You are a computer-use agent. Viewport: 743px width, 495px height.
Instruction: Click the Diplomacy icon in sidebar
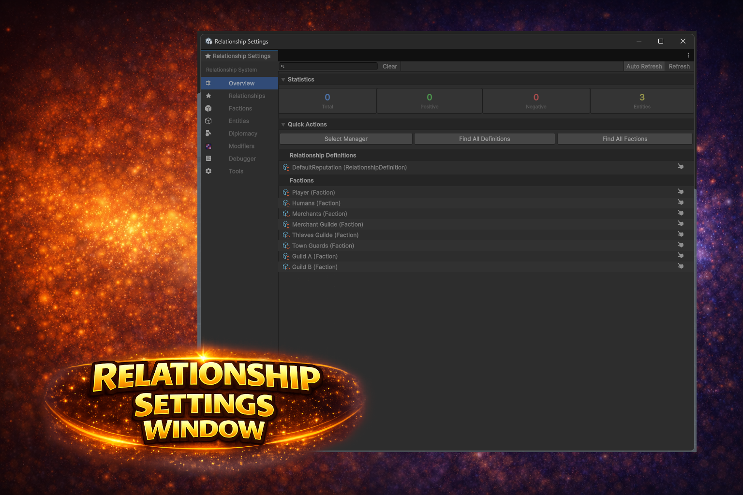[x=208, y=133]
